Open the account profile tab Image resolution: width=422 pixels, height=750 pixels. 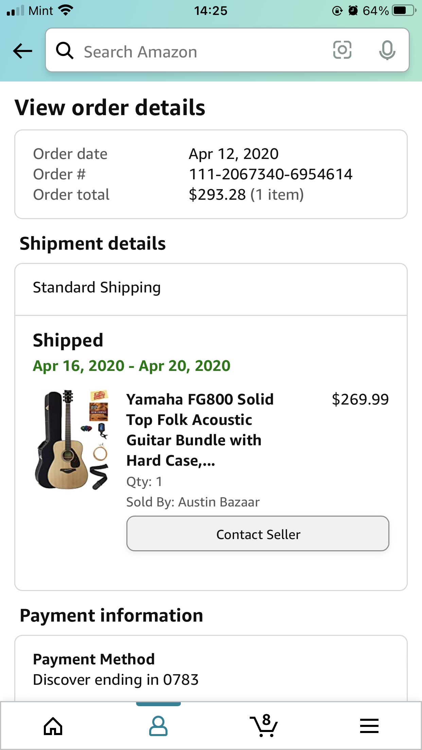[158, 726]
